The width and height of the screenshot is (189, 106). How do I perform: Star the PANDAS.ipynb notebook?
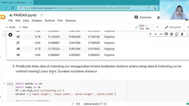tap(42, 15)
